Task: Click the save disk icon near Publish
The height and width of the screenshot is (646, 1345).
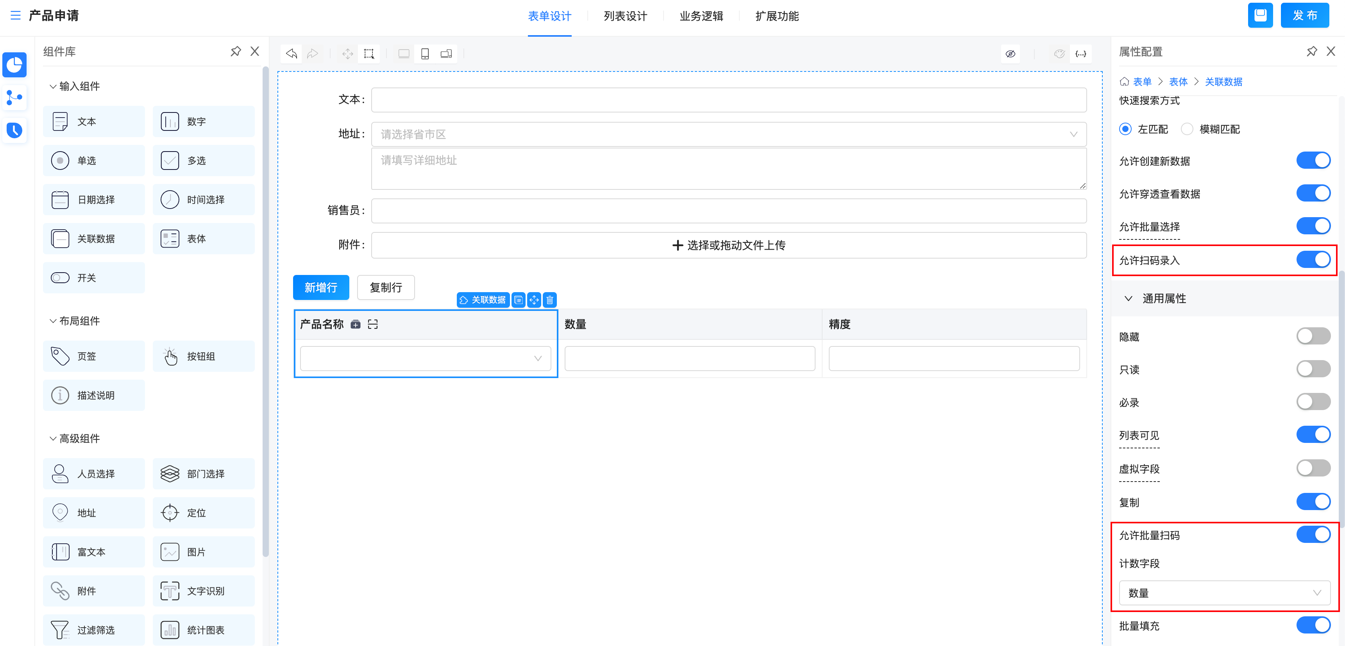Action: click(1260, 15)
